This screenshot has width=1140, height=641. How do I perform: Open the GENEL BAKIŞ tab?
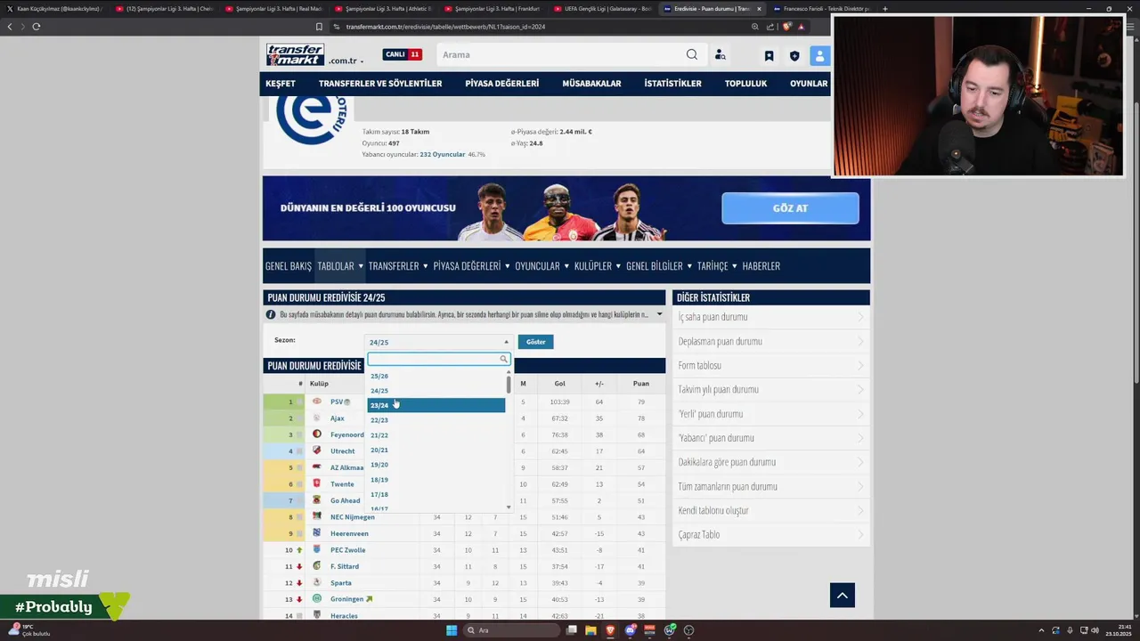[289, 266]
